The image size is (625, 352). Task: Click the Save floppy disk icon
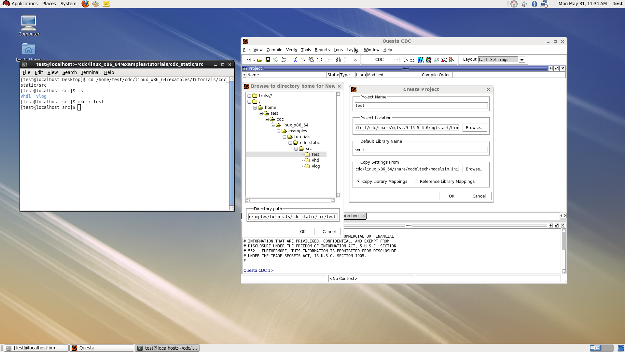(x=268, y=60)
